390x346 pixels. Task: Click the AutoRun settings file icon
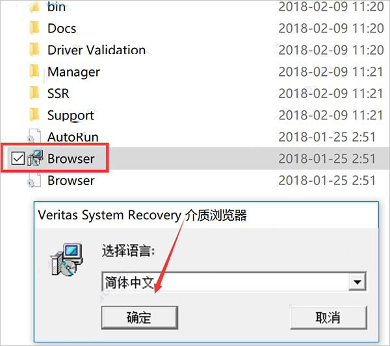point(34,136)
